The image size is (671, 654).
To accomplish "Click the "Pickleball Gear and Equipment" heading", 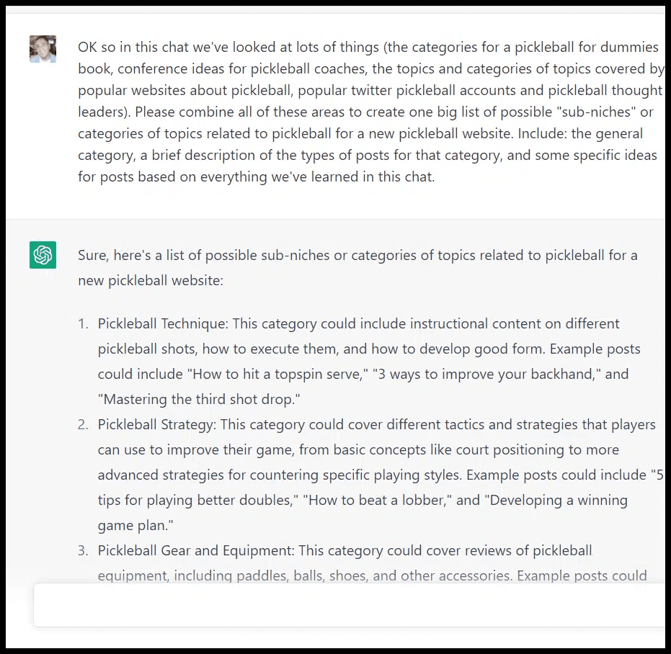I will tap(196, 550).
